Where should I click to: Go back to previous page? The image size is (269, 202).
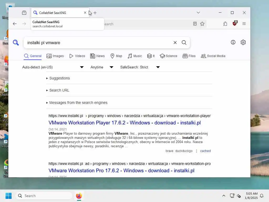[15, 24]
